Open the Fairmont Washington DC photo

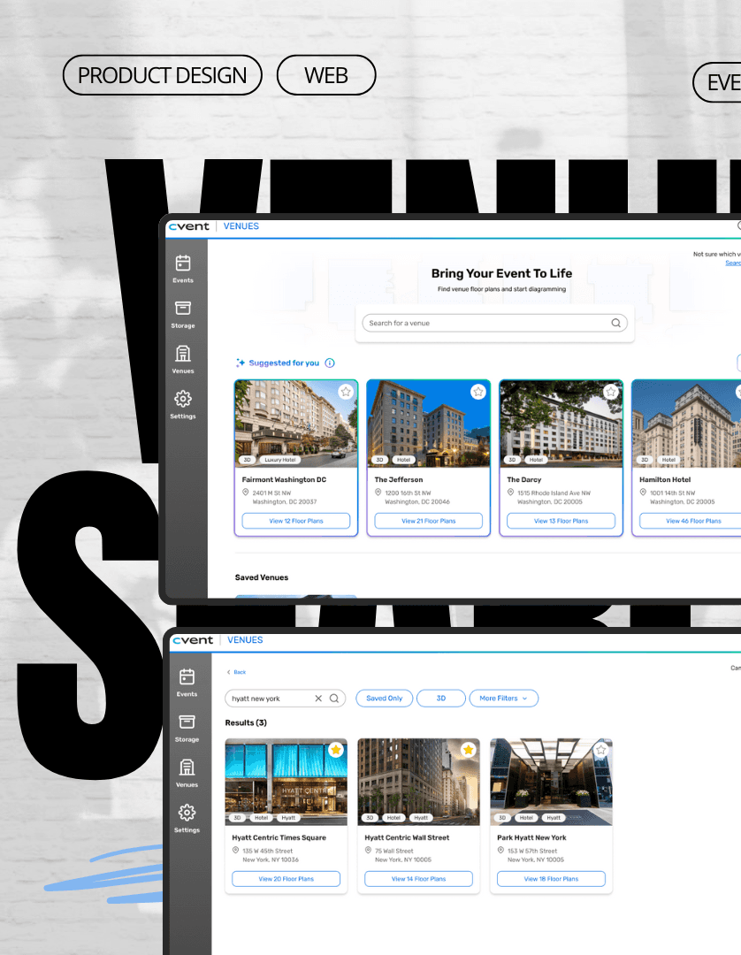click(x=296, y=424)
